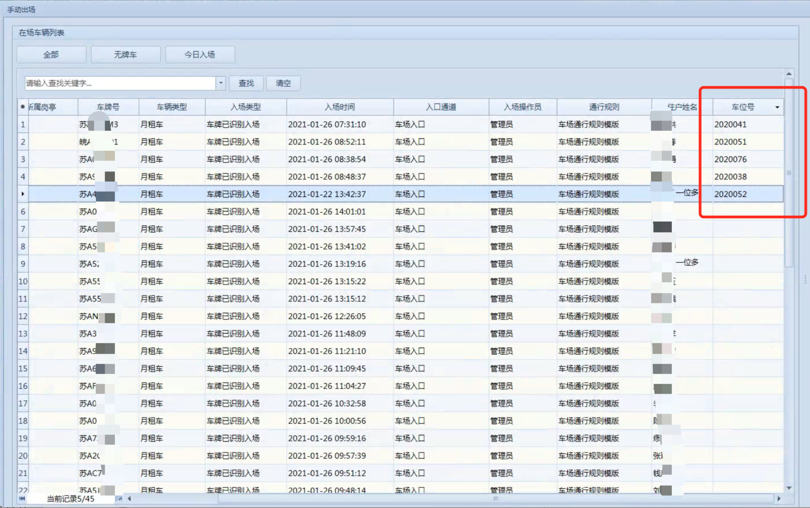Click the grid corner asterisk selector
Viewport: 810px width, 508px height.
tap(22, 107)
